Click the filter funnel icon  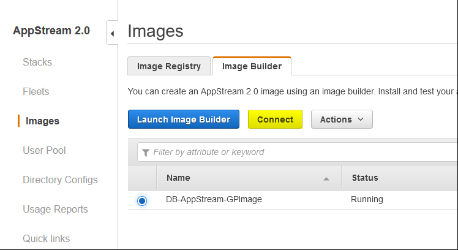pyautogui.click(x=146, y=153)
